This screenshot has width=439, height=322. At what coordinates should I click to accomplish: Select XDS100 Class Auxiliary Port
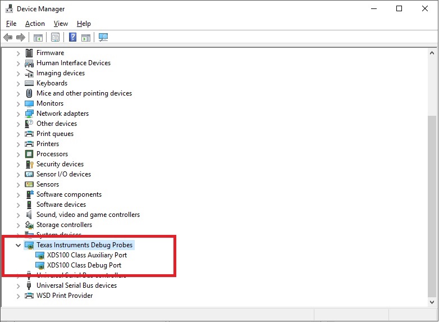pos(87,255)
